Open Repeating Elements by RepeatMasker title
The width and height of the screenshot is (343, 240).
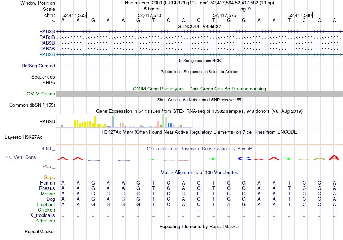199,227
